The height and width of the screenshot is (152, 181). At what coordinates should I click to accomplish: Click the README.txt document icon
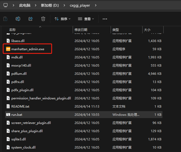[x=8, y=106]
